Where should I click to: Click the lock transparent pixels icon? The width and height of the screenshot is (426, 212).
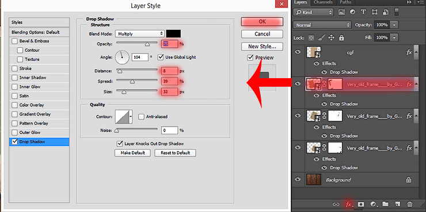(311, 37)
